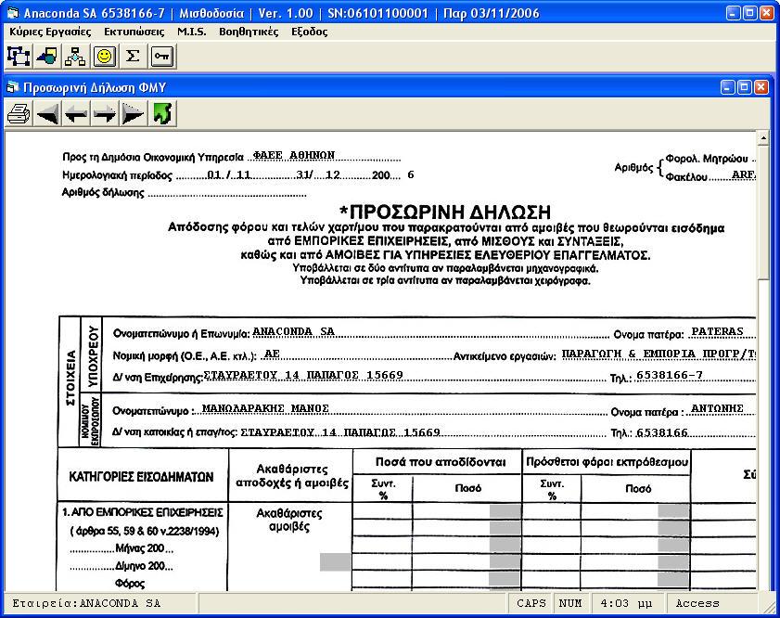Click the Φορολ. Μητρώου label

pos(707,159)
